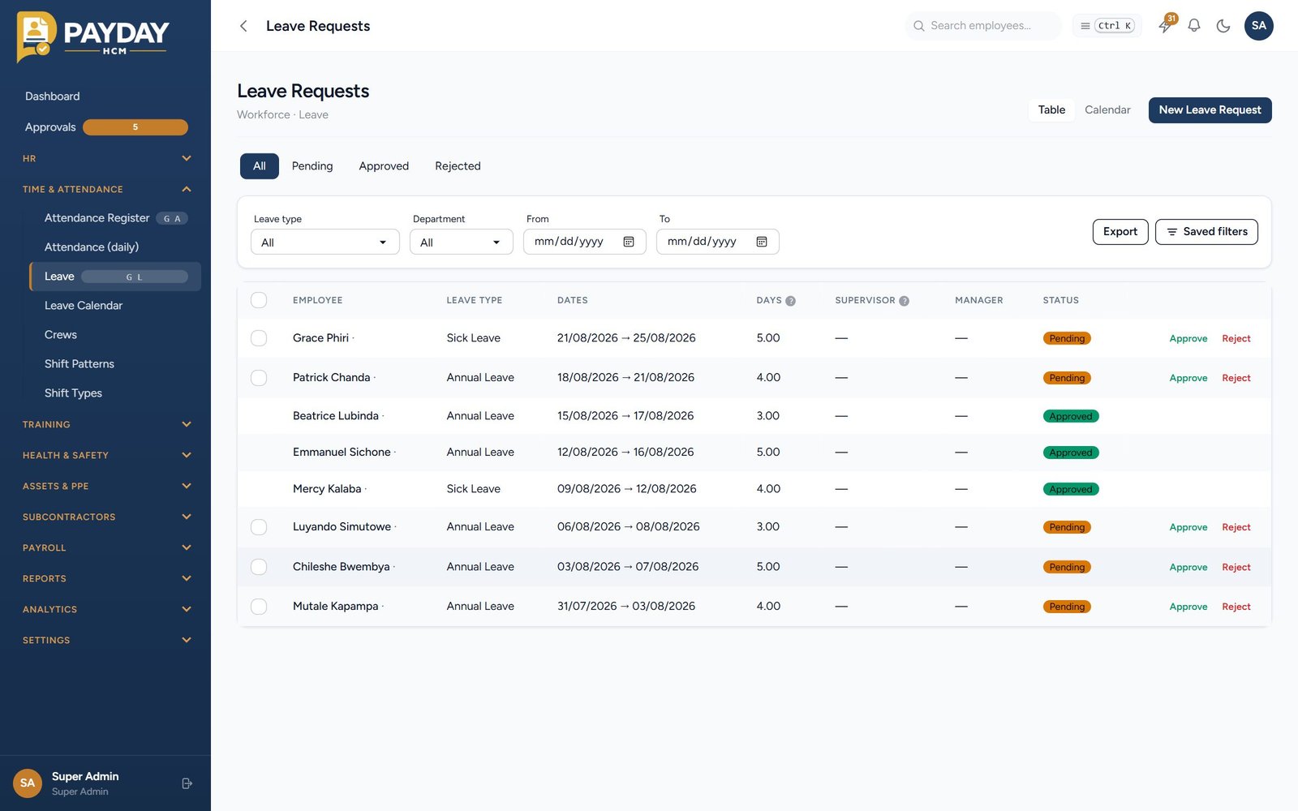The width and height of the screenshot is (1298, 811).
Task: Expand the Health & Safety section
Action: coord(105,455)
